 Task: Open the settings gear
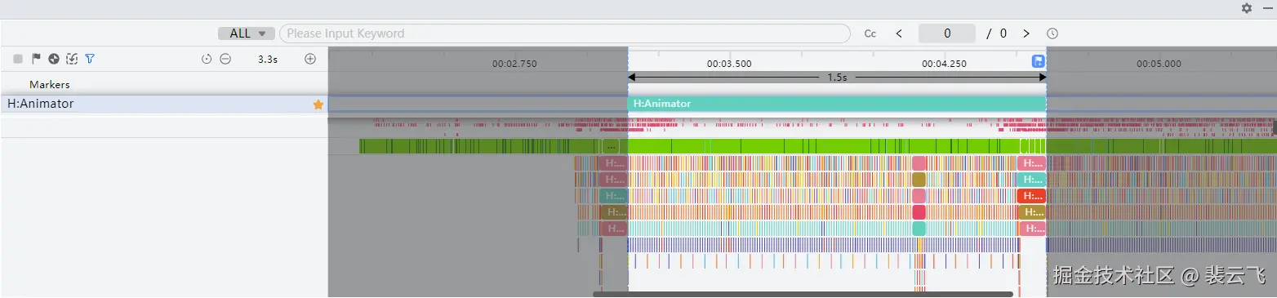pos(1246,8)
